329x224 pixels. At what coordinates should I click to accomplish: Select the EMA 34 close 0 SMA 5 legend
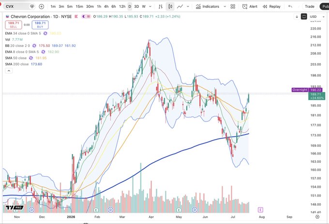tap(23, 33)
